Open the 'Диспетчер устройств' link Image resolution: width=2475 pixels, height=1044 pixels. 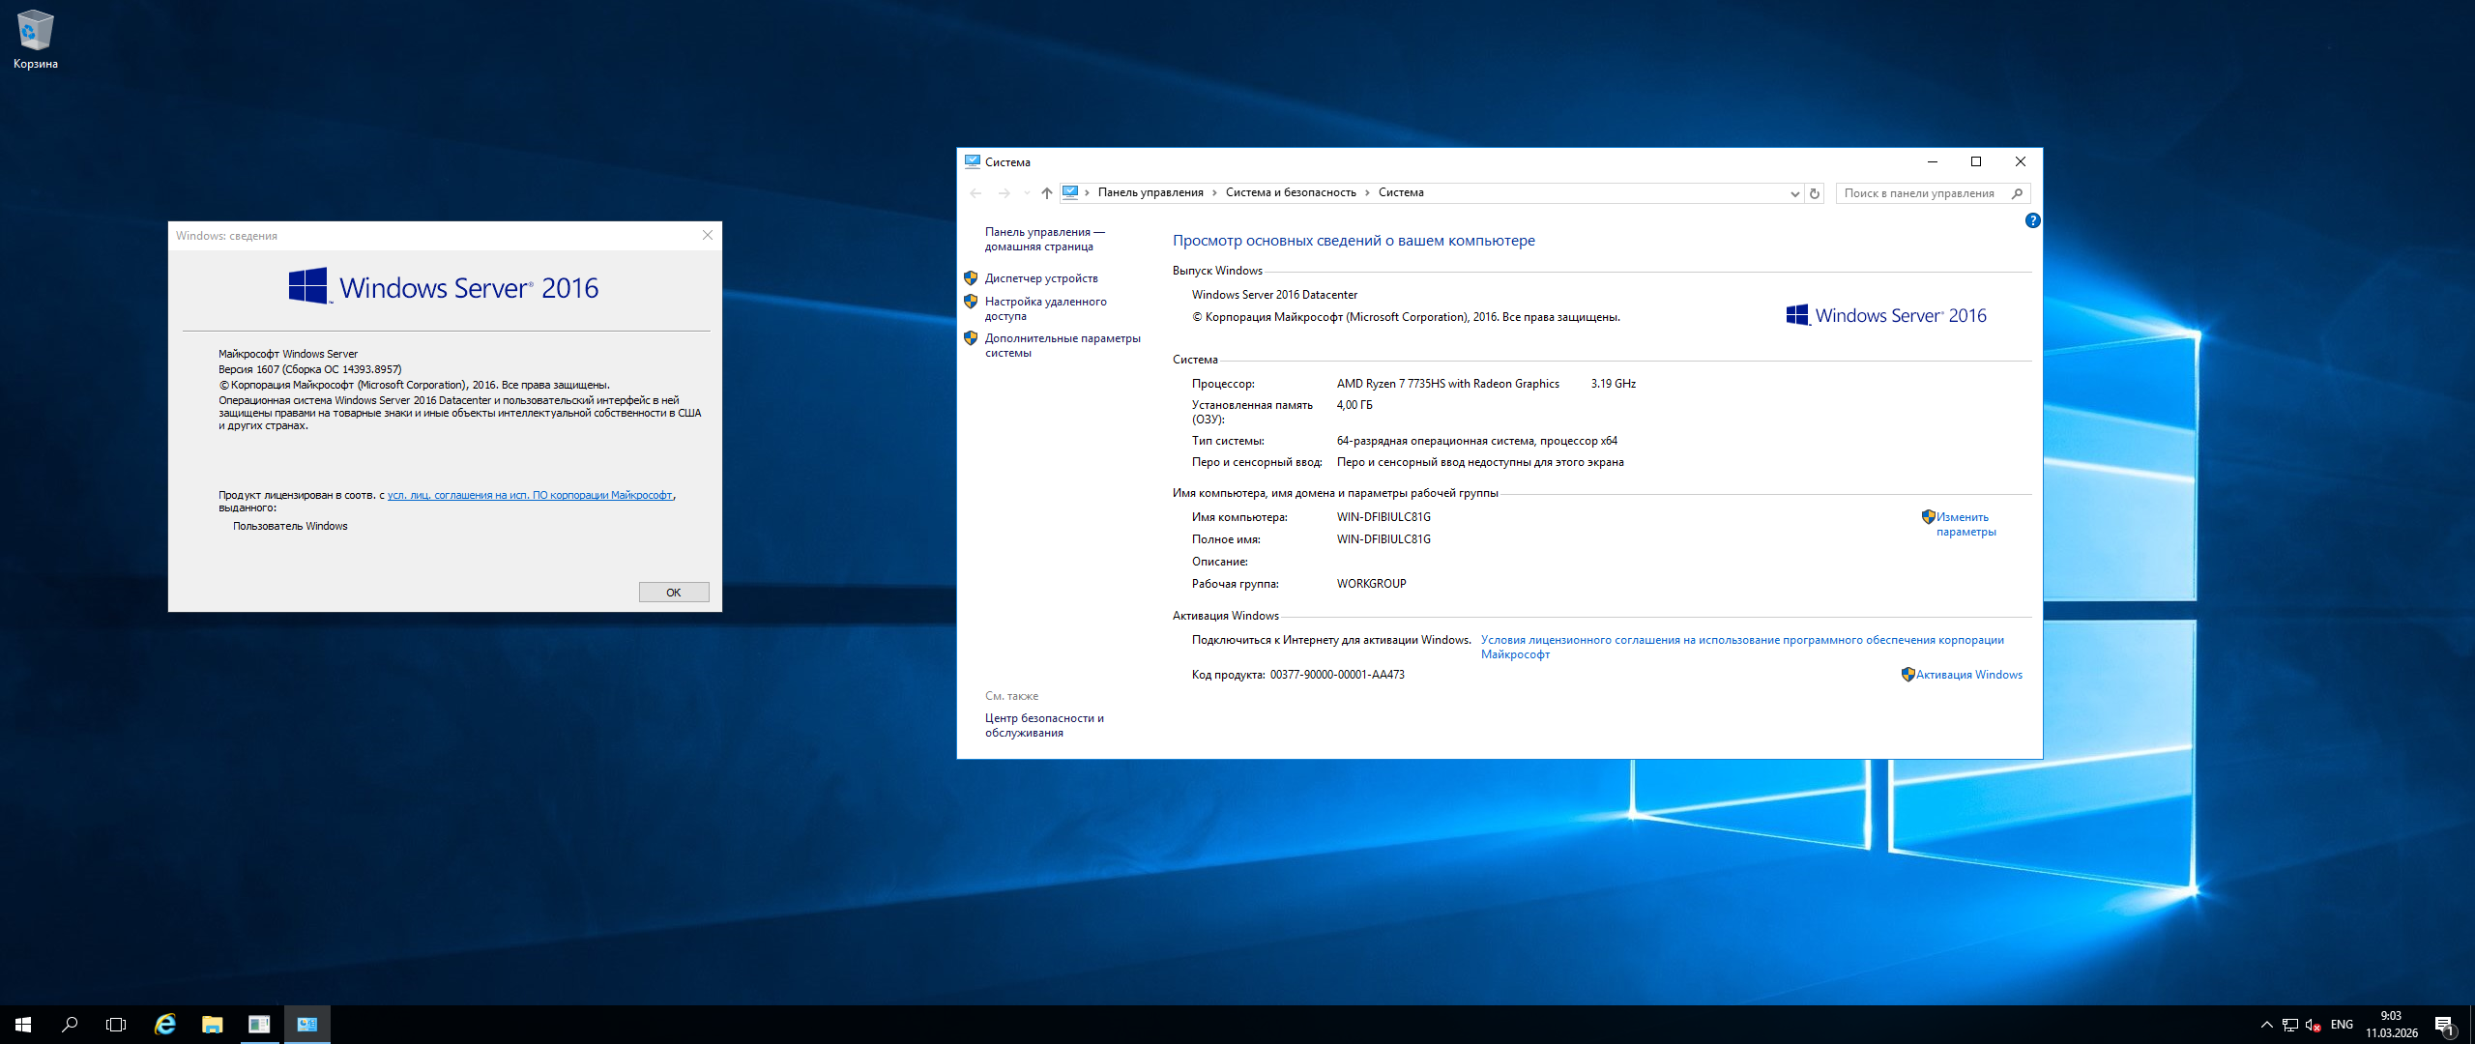1041,278
